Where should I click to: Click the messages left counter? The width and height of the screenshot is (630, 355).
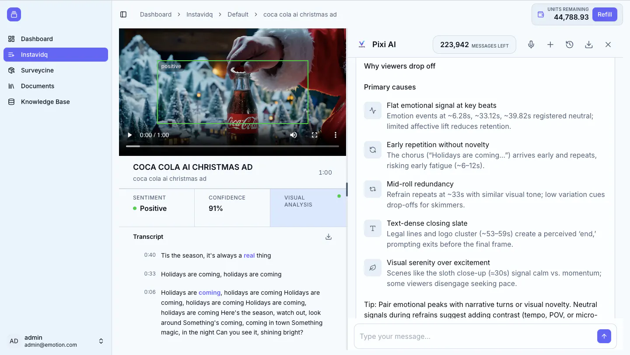coord(474,45)
